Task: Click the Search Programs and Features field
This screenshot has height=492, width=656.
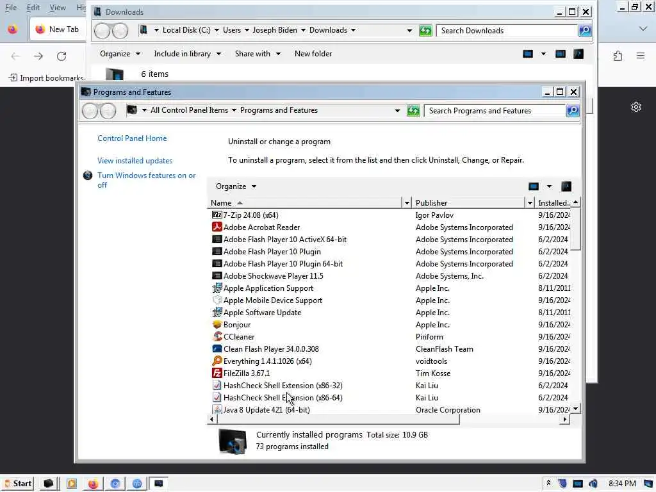Action: pyautogui.click(x=495, y=111)
